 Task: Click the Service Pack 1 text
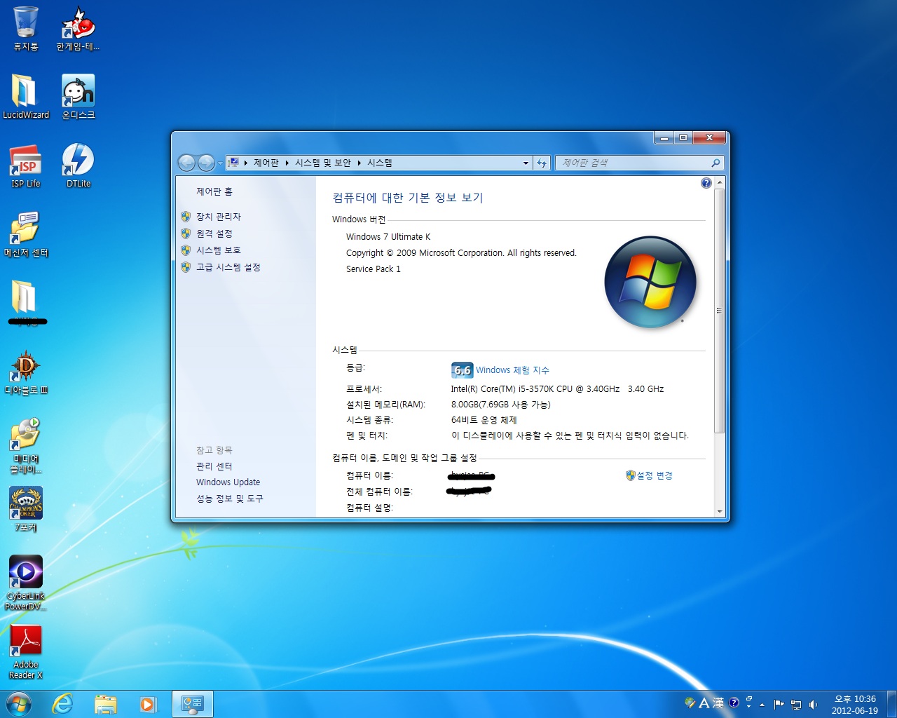tap(374, 269)
